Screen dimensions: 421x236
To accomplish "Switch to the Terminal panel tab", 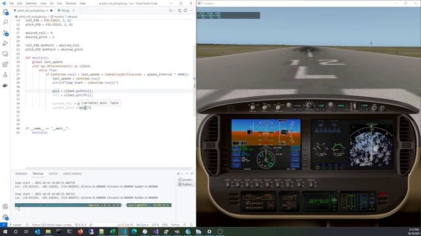I will pyautogui.click(x=38, y=174).
